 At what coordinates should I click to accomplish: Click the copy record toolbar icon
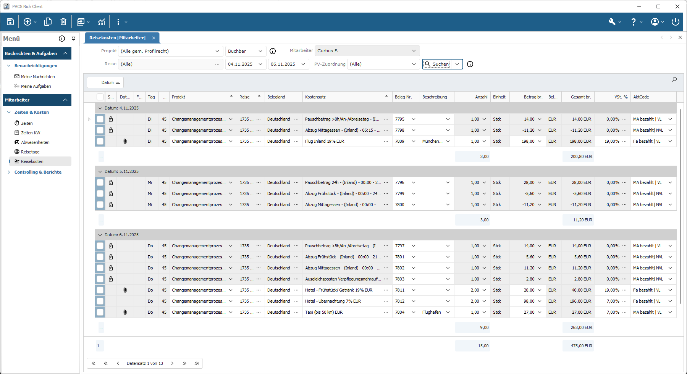click(x=48, y=22)
